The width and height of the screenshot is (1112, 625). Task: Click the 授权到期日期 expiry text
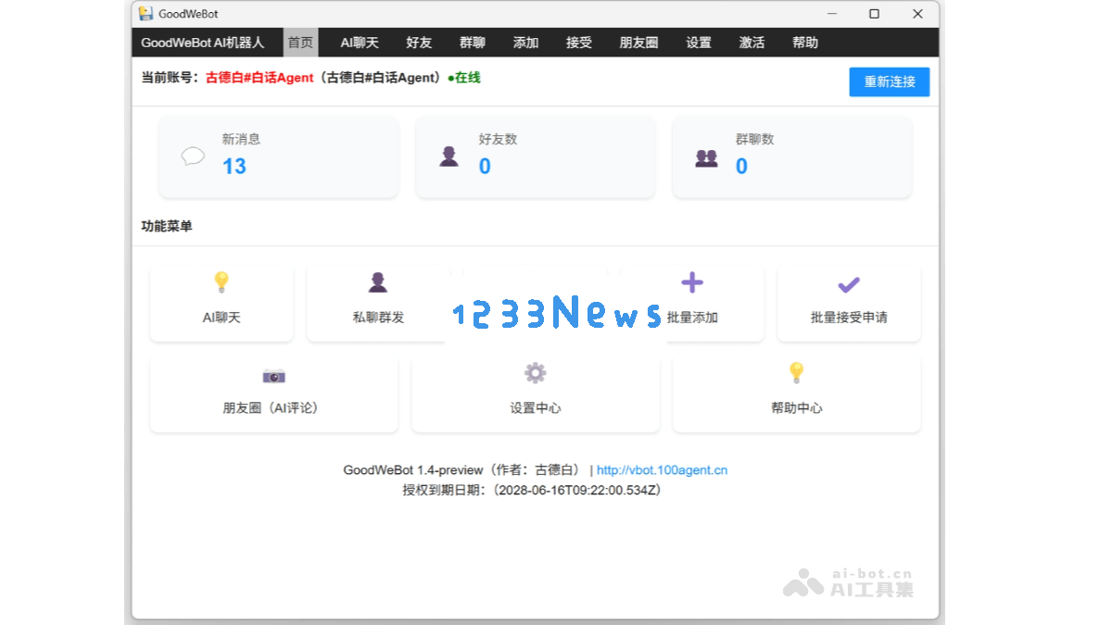[x=532, y=491]
